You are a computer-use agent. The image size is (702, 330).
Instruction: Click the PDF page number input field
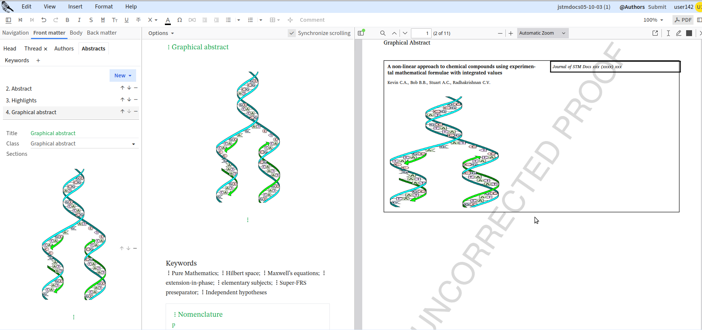coord(421,33)
